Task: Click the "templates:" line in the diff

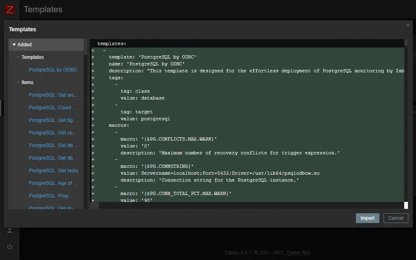Action: point(112,43)
